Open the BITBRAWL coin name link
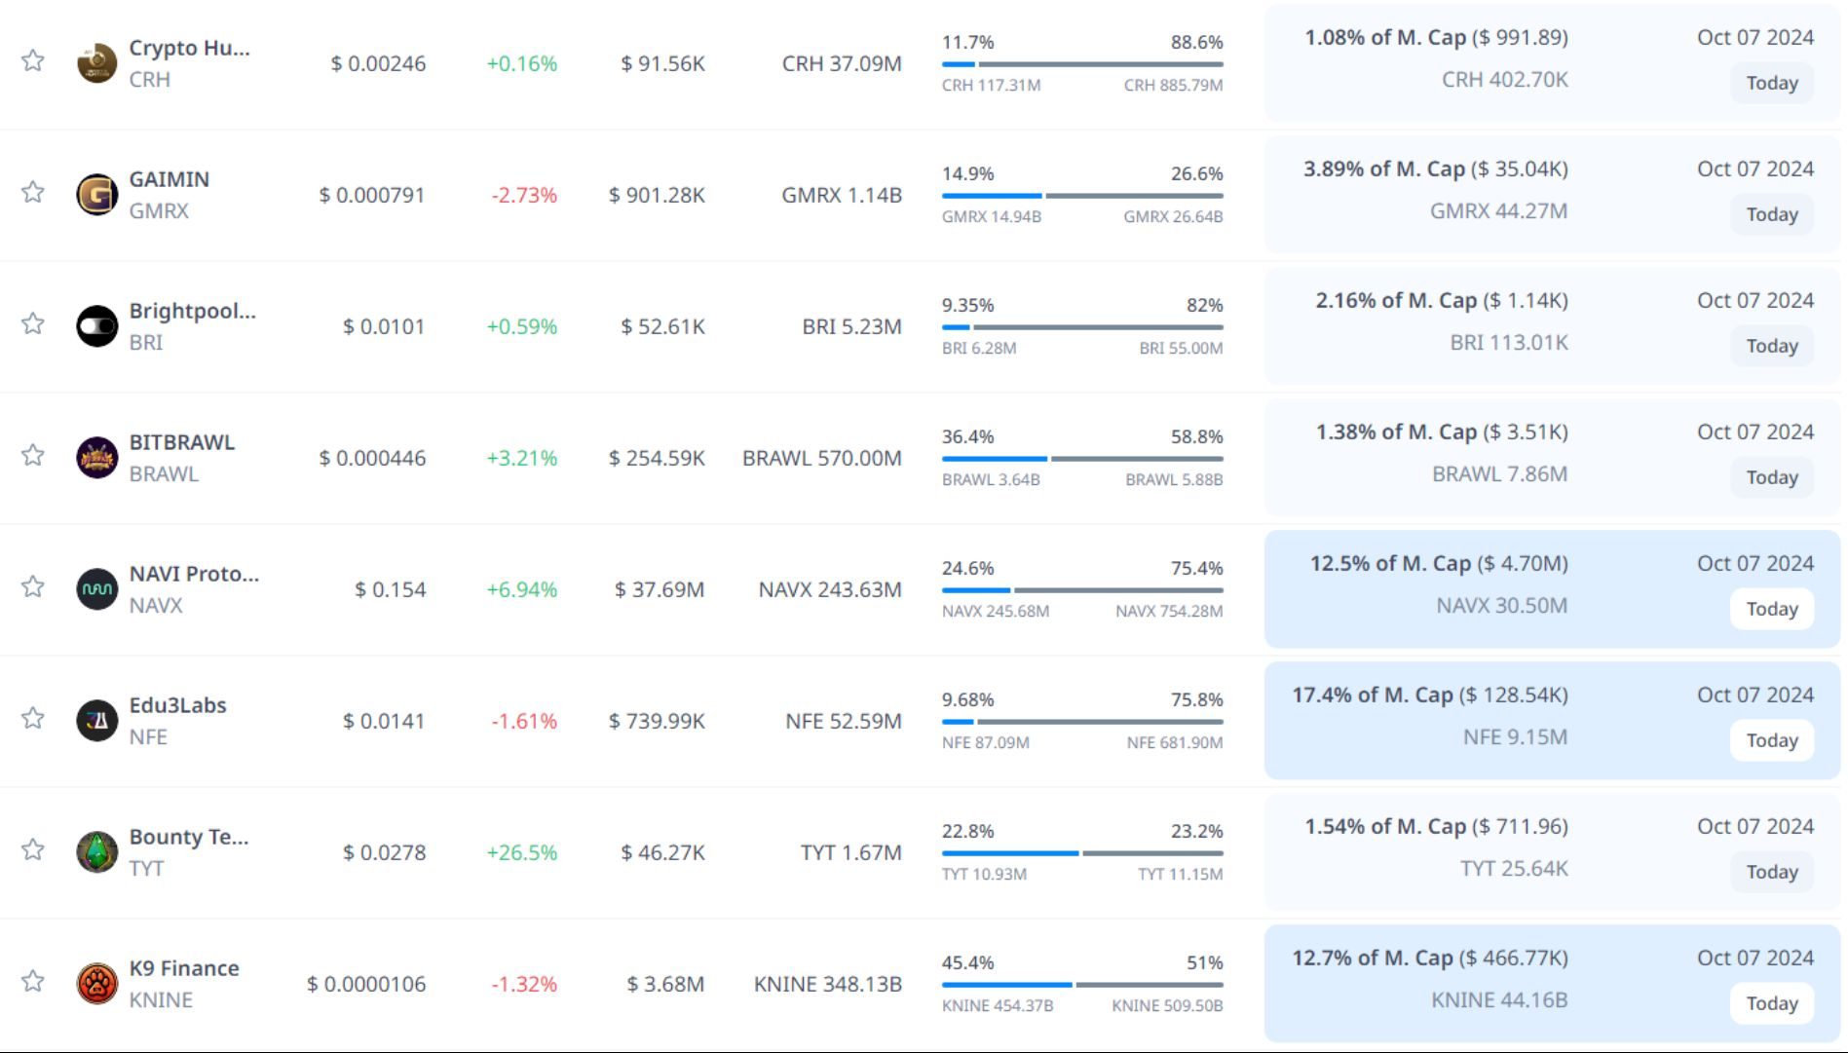 pos(182,442)
